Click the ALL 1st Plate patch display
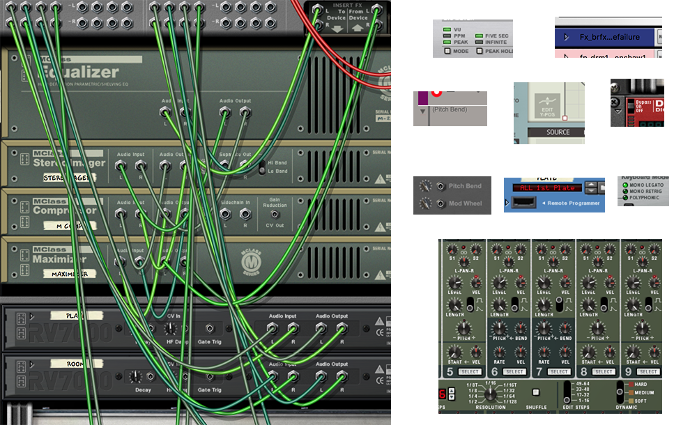697x425 pixels. [547, 188]
